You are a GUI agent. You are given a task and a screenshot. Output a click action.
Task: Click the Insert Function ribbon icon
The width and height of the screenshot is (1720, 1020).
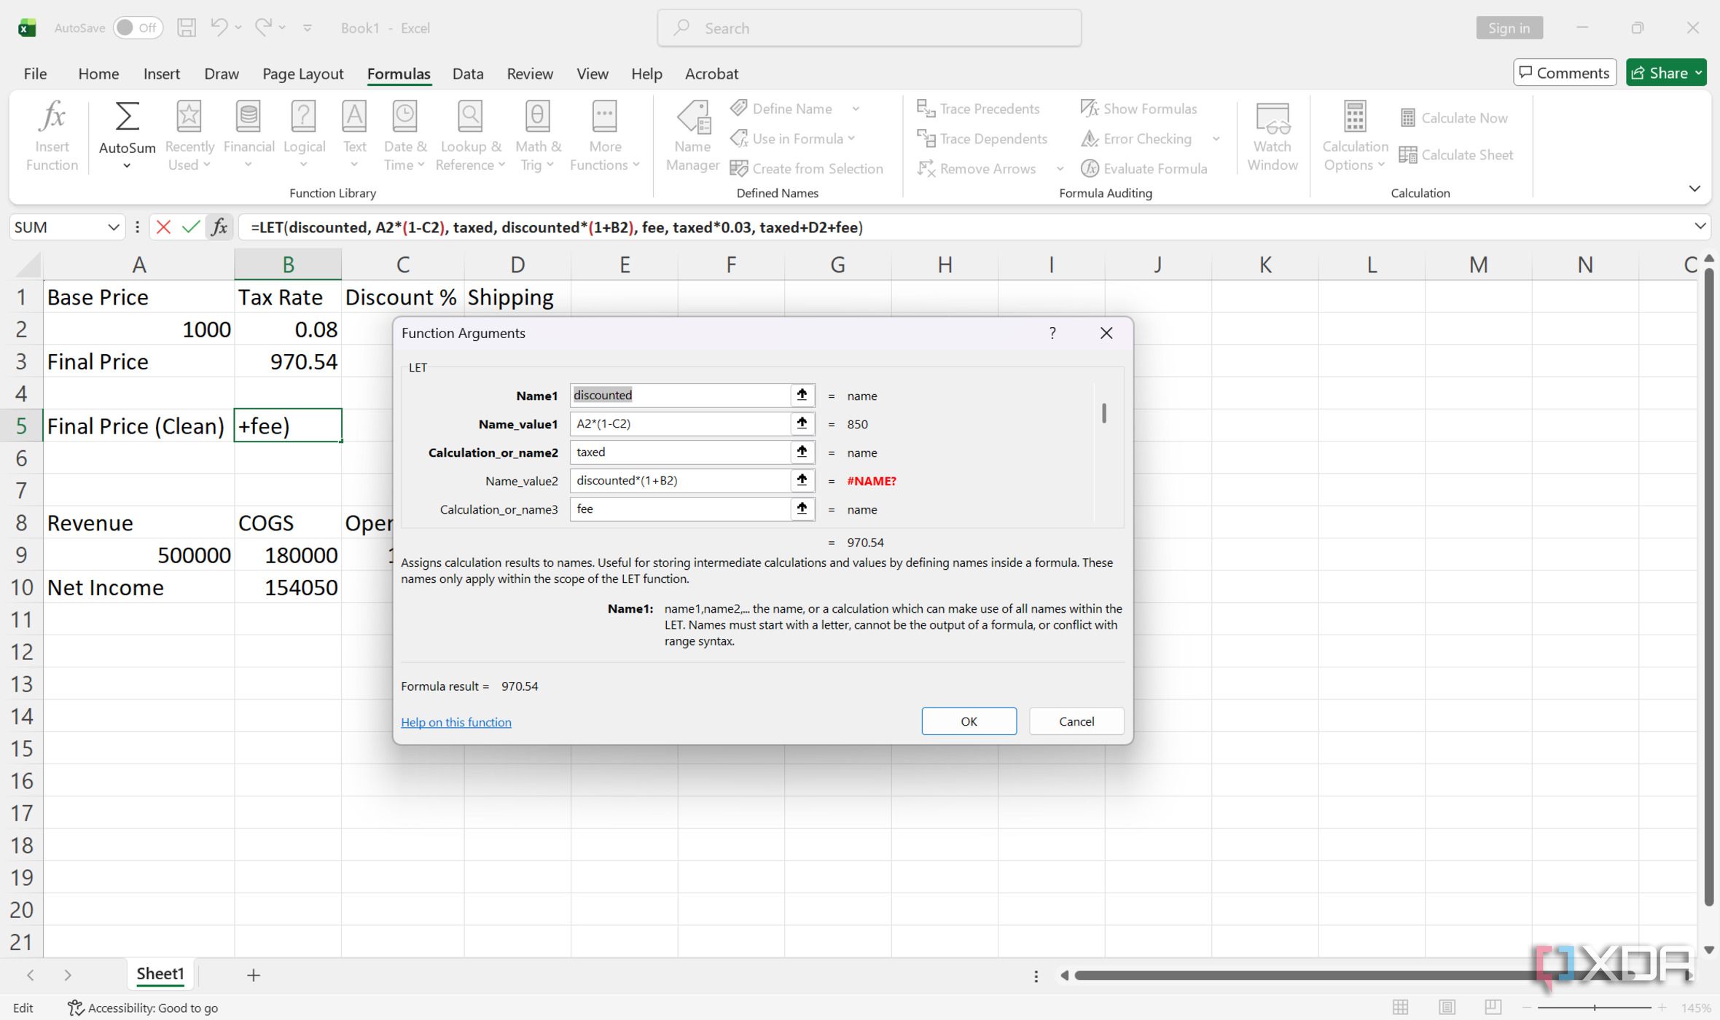(52, 116)
